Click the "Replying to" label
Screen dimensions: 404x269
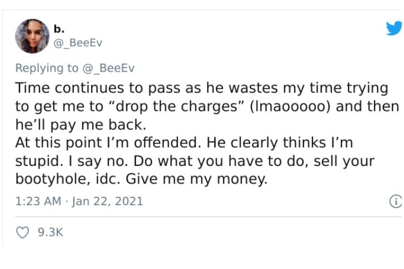pyautogui.click(x=47, y=68)
